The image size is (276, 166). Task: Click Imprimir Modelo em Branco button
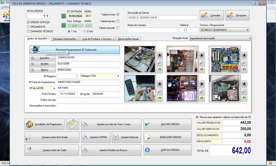point(111,150)
